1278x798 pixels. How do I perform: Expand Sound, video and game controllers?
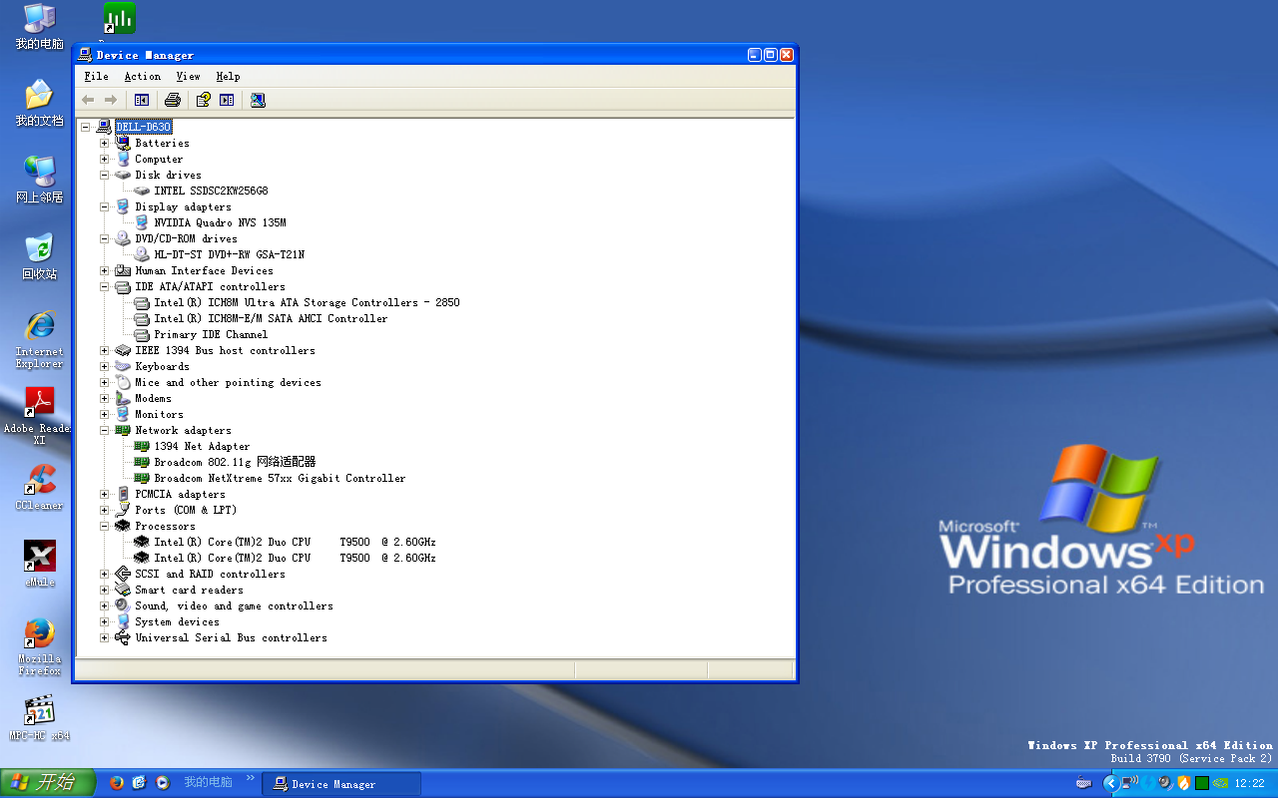104,605
